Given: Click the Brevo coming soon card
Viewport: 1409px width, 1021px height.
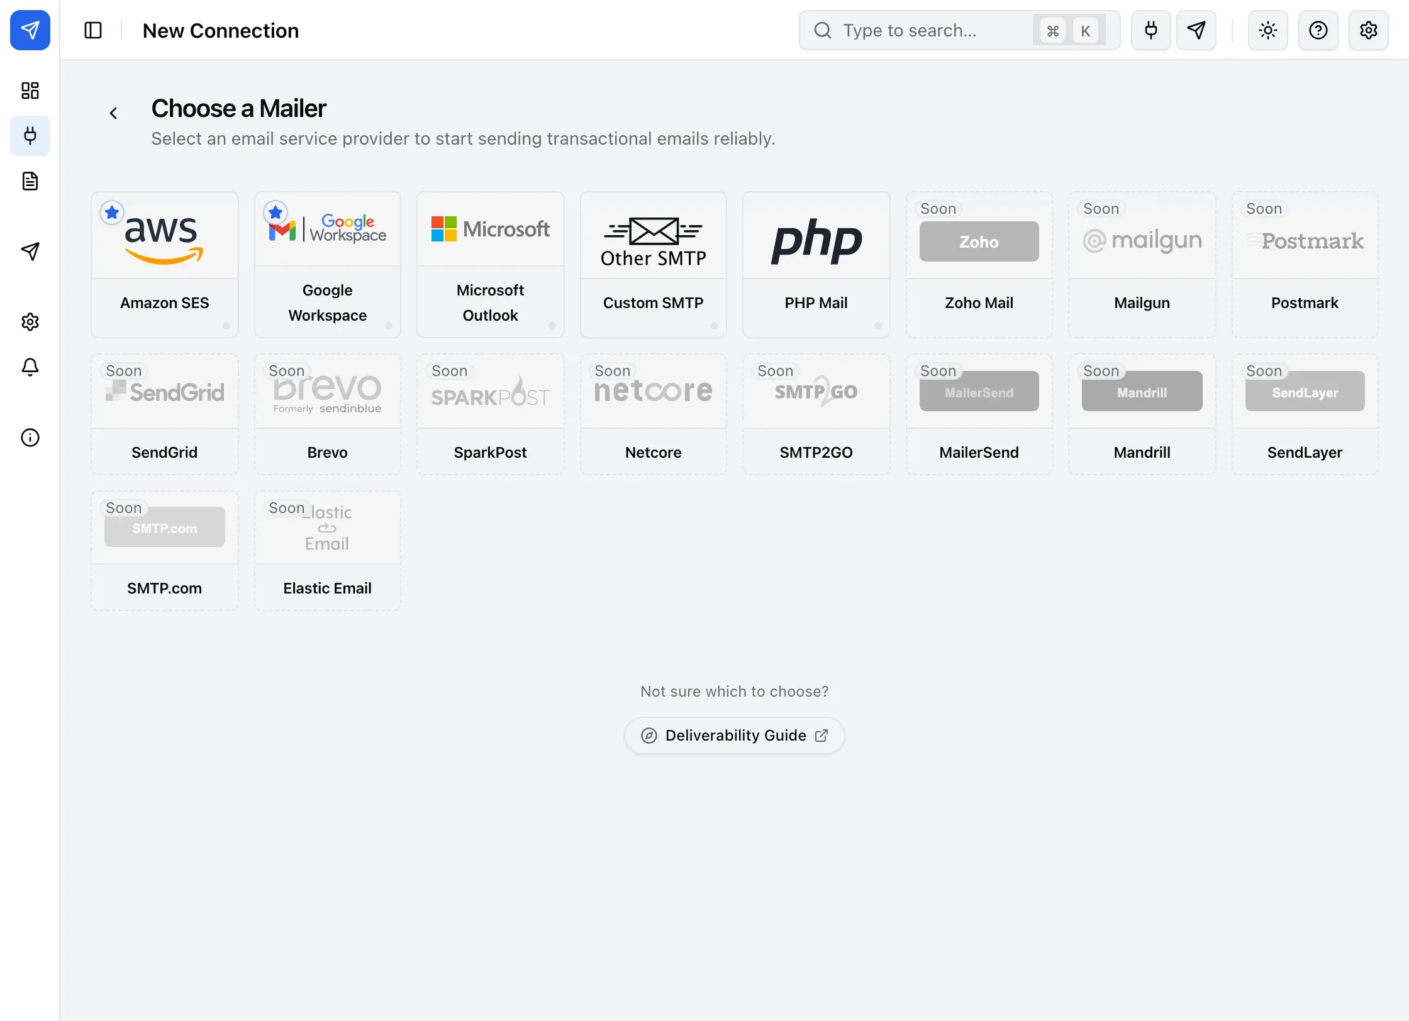Looking at the screenshot, I should (328, 414).
